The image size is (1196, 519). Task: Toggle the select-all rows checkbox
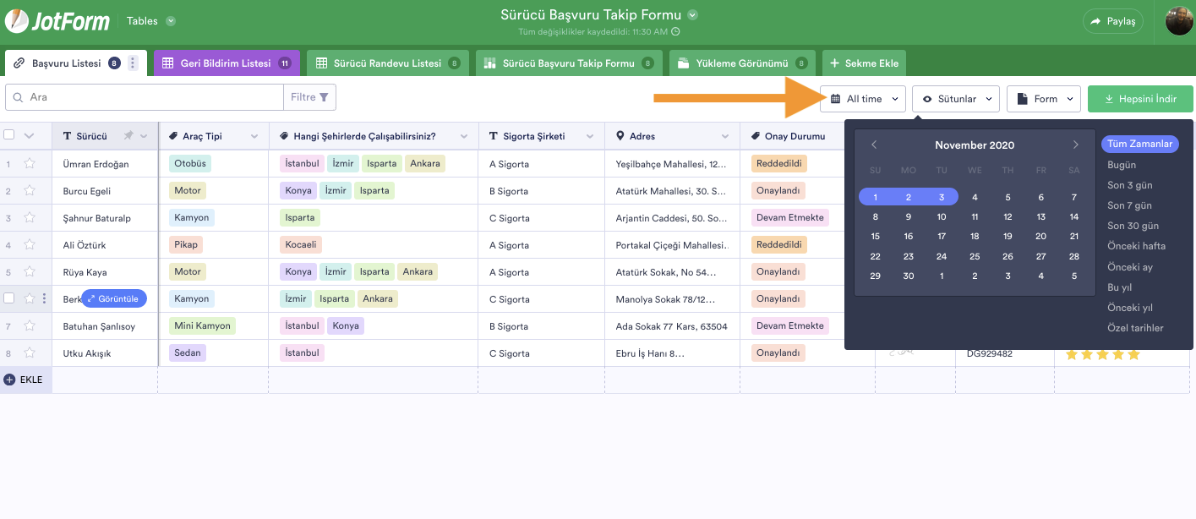[x=9, y=135]
